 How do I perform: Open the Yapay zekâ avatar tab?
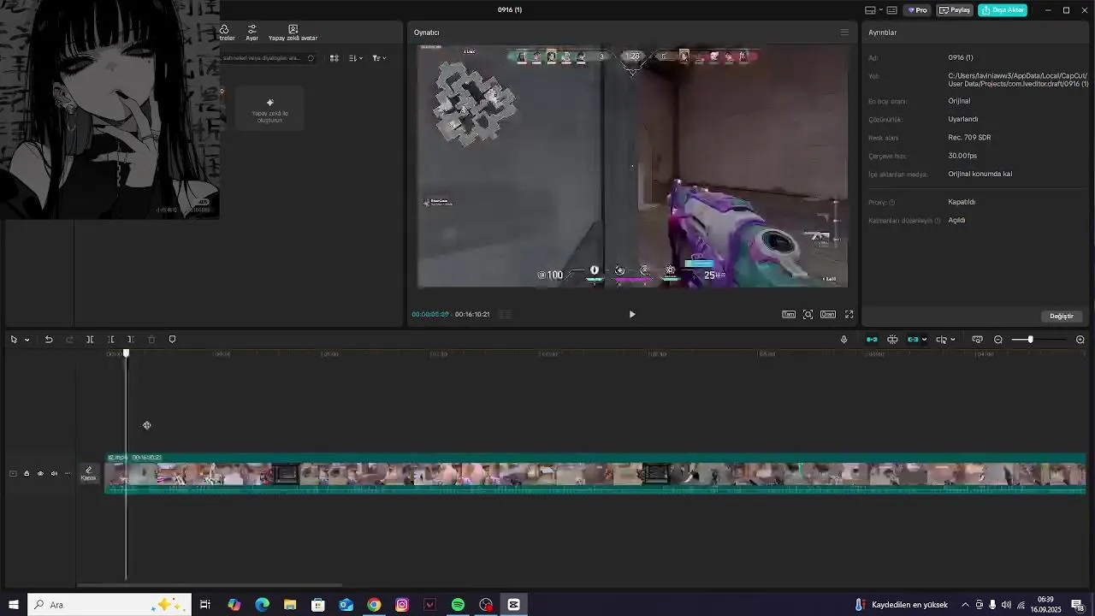[x=293, y=33]
